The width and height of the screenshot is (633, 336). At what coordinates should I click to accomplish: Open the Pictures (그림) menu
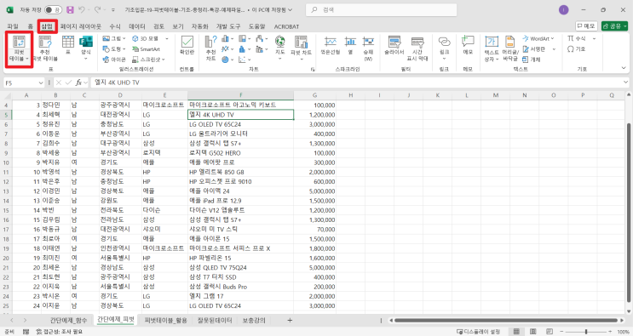pyautogui.click(x=114, y=38)
